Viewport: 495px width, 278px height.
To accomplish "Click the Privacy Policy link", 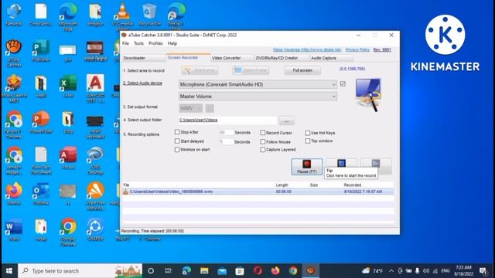I will tap(357, 49).
